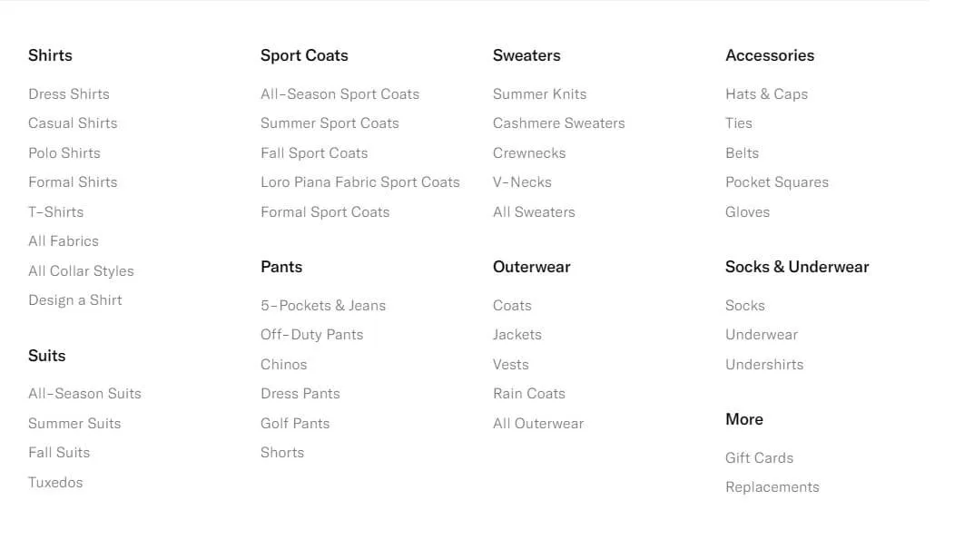Open the Gift Cards page
This screenshot has height=549, width=974.
point(760,457)
